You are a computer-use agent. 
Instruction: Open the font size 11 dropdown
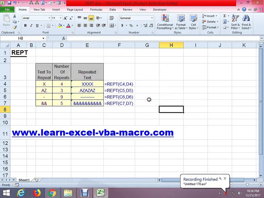click(x=60, y=18)
